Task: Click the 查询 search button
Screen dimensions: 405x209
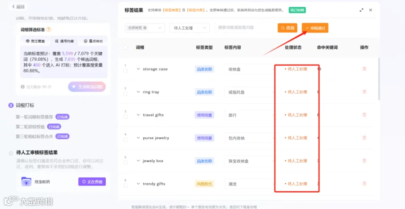Action: point(288,28)
